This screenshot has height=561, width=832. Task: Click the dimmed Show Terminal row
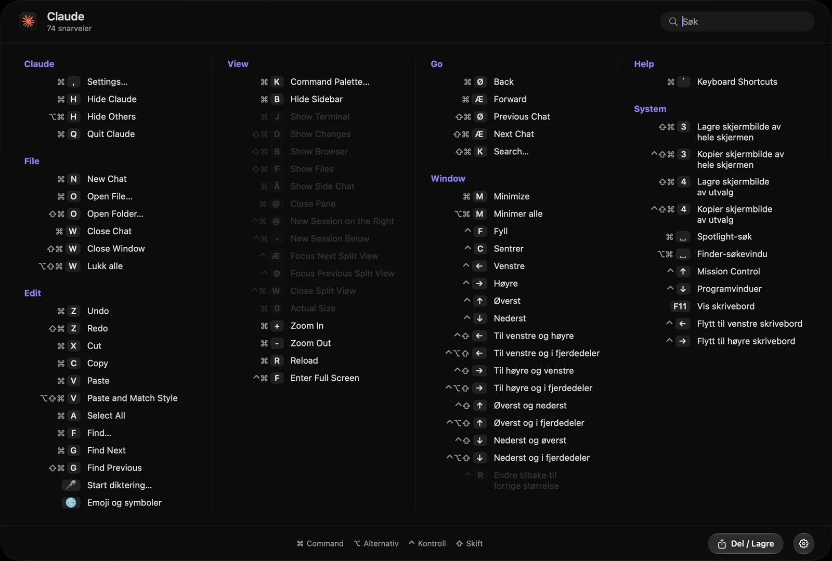[x=304, y=117]
